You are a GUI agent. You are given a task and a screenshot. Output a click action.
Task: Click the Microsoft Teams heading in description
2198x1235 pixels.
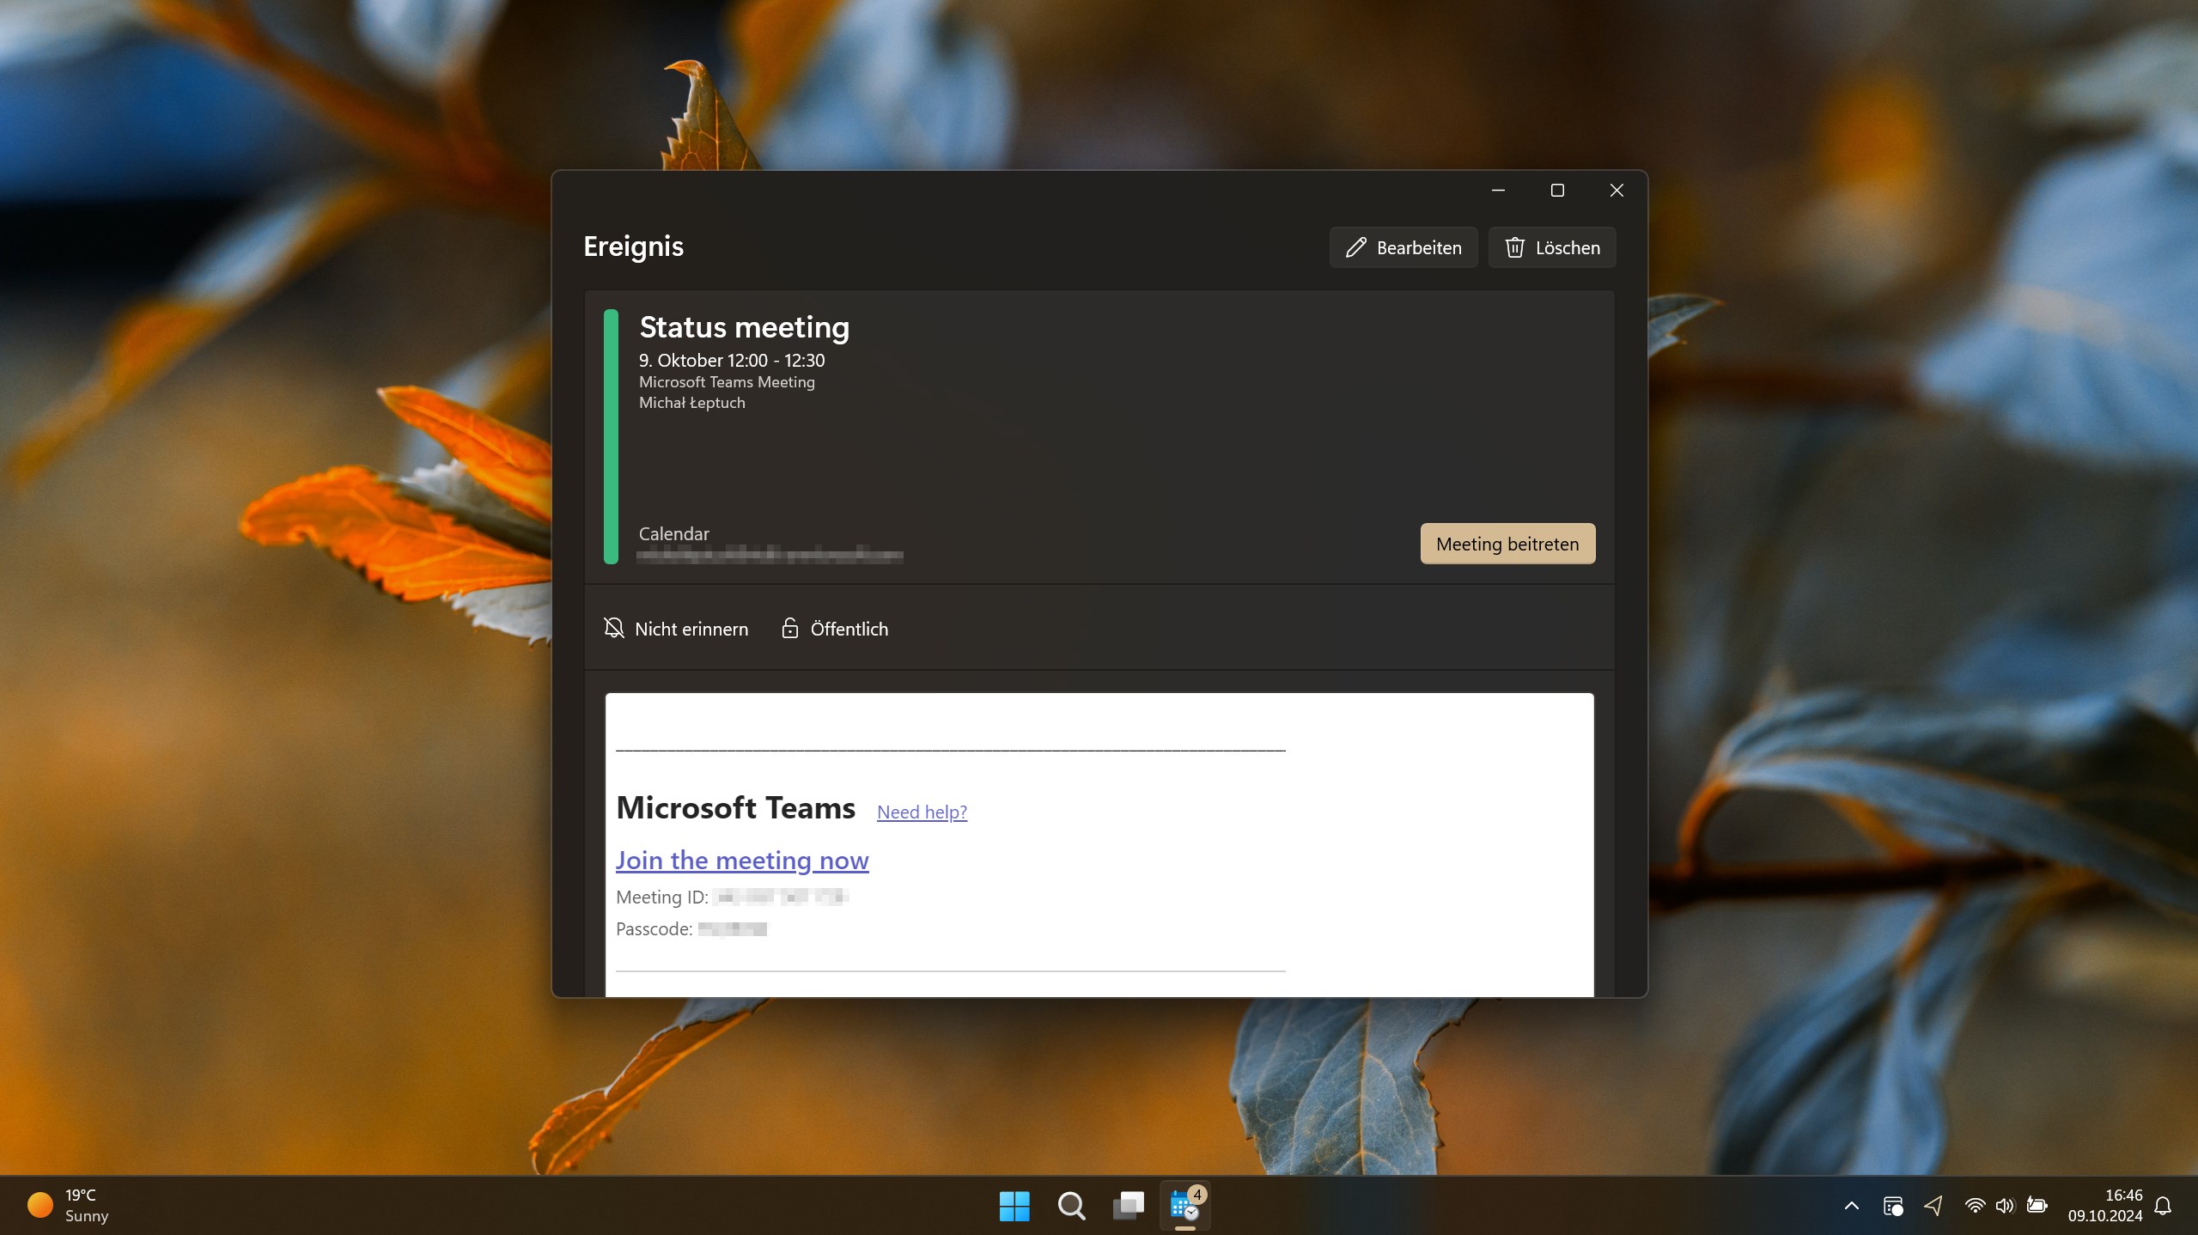click(736, 807)
